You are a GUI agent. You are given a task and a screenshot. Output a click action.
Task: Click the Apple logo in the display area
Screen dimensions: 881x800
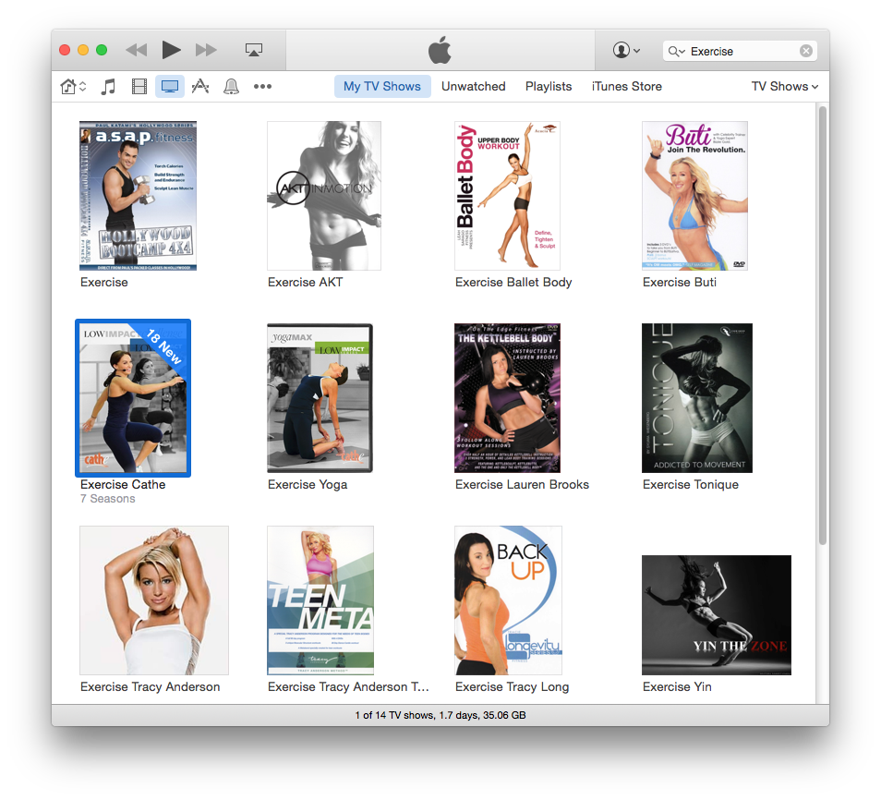point(440,50)
